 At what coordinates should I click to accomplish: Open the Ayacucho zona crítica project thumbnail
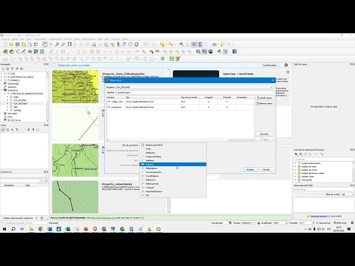(75, 86)
